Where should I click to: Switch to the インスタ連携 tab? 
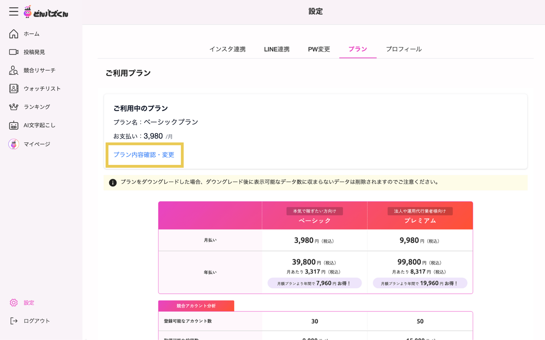tap(227, 49)
